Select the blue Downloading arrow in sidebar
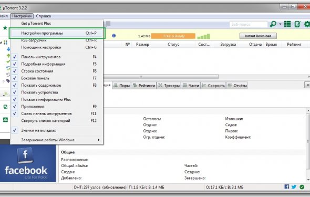This screenshot has height=197, width=310. pos(9,49)
